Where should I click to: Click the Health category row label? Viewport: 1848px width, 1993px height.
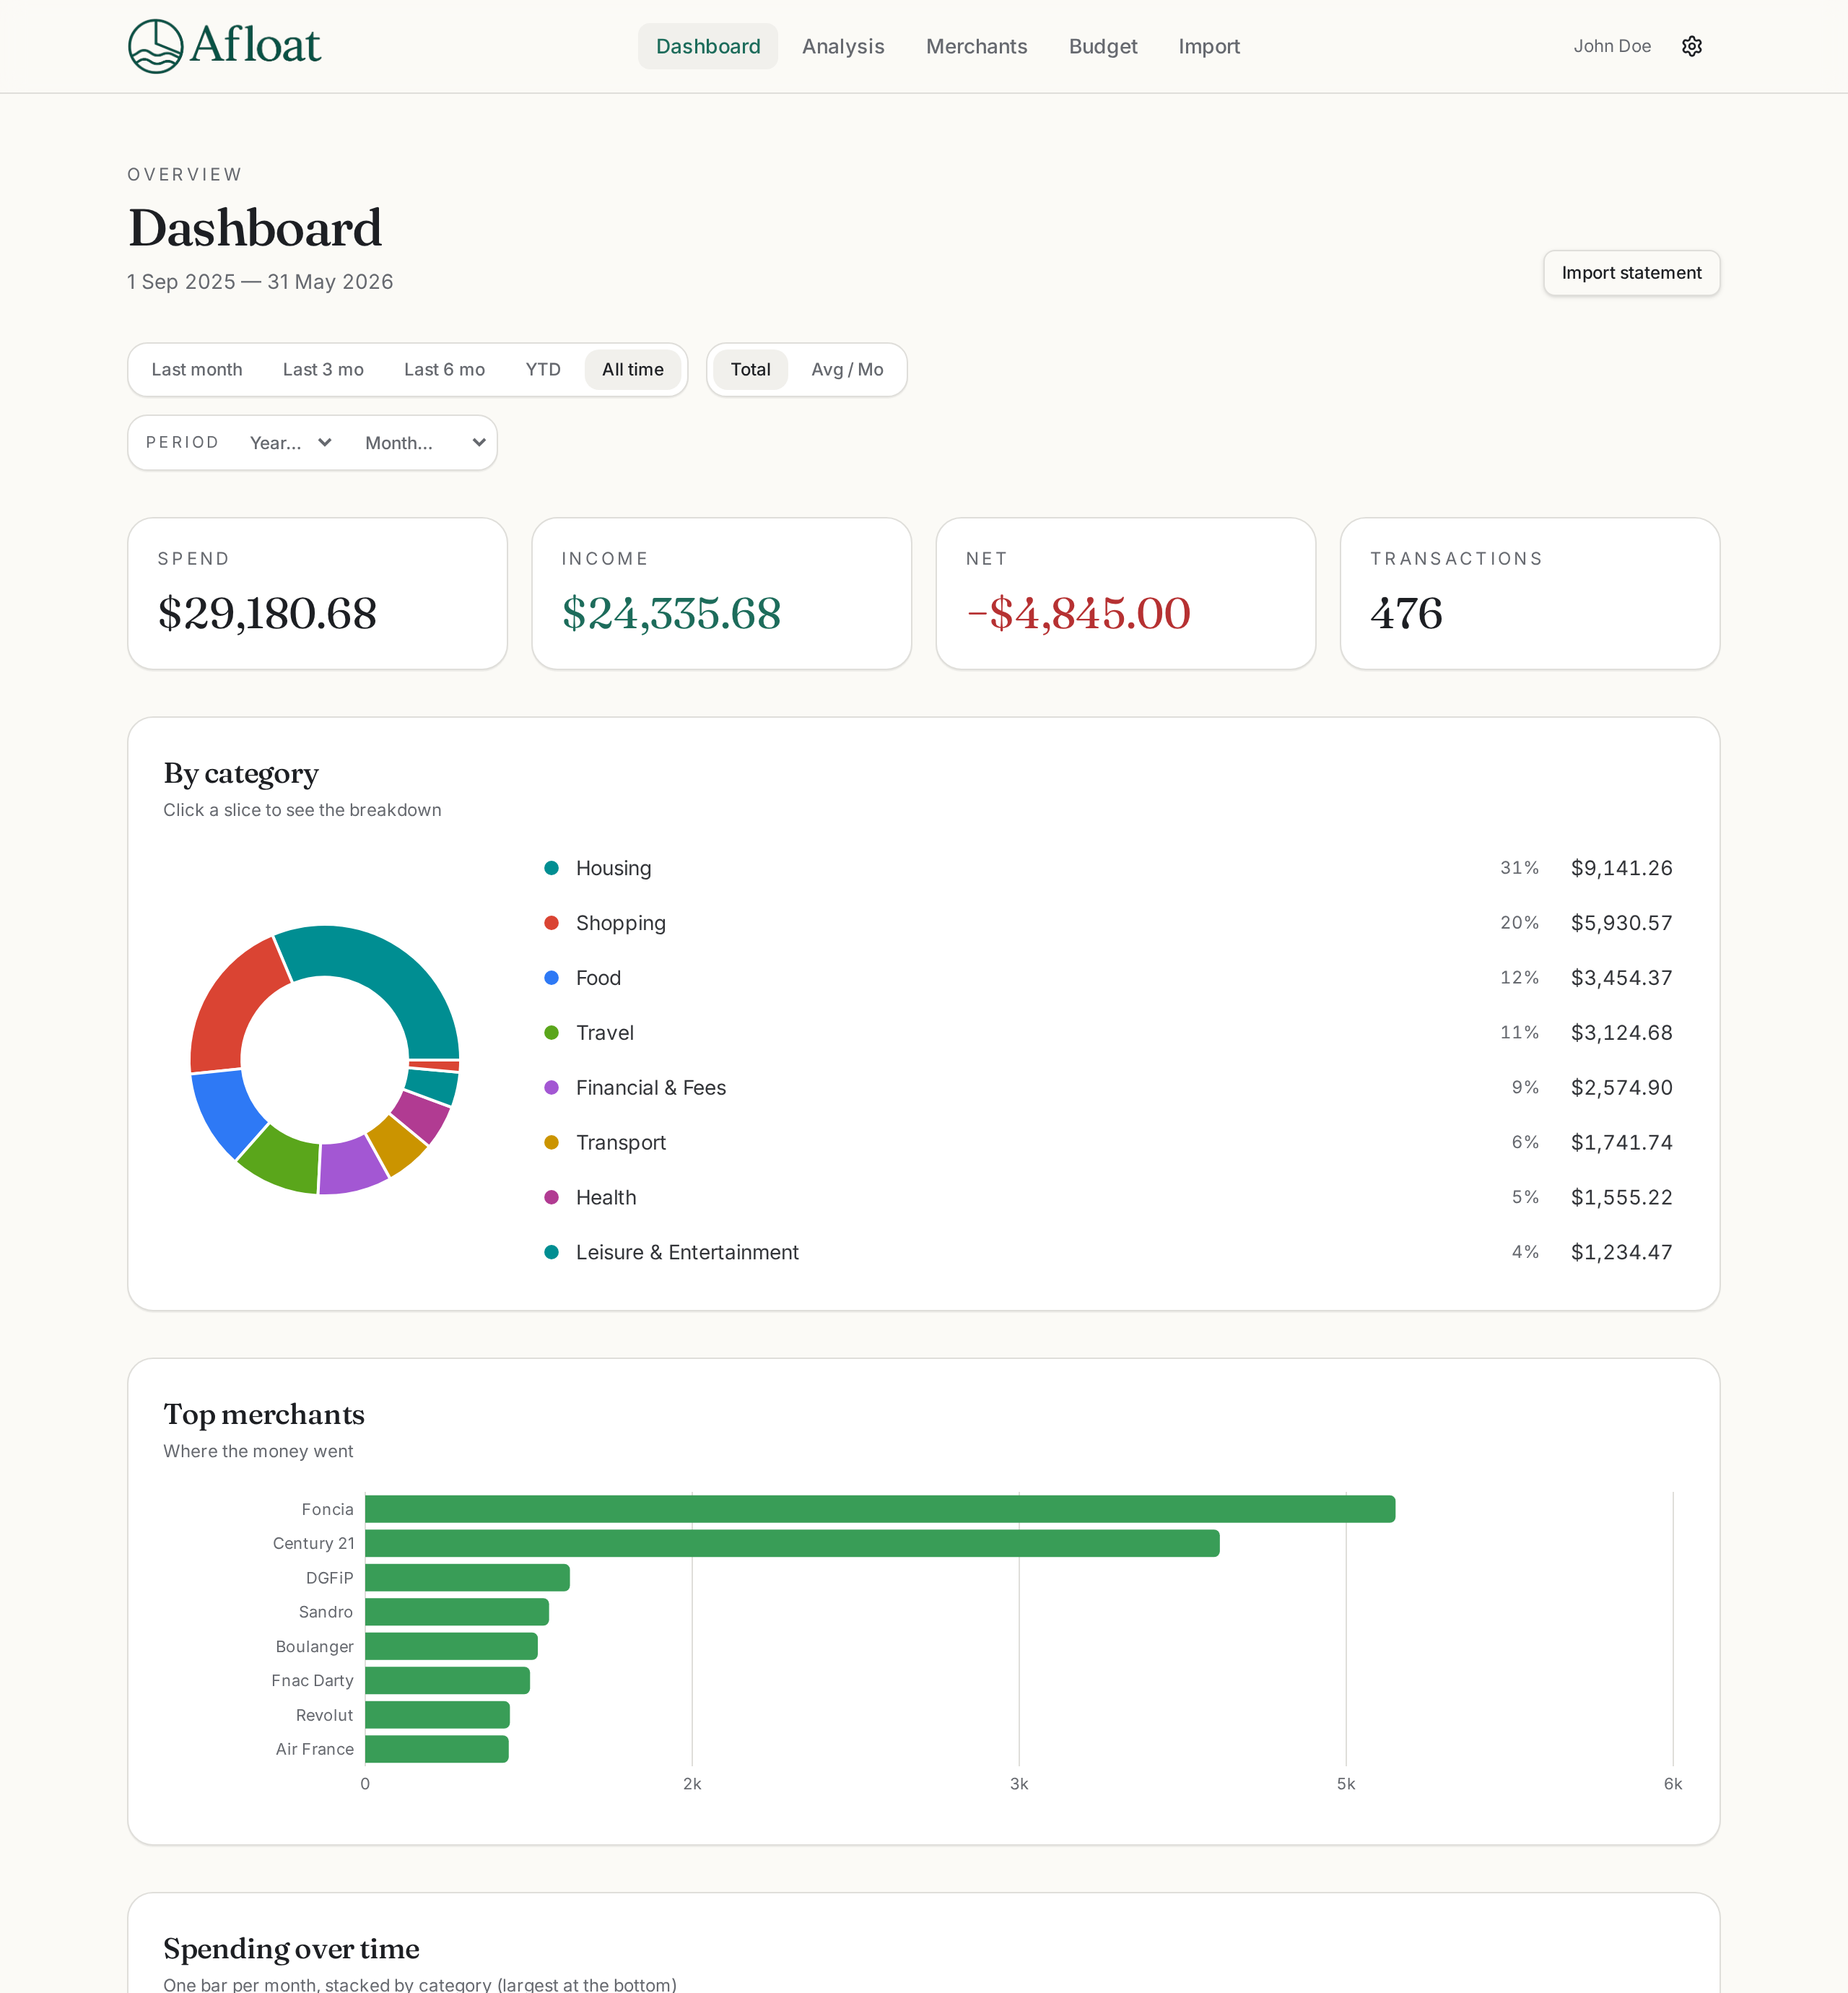click(605, 1197)
